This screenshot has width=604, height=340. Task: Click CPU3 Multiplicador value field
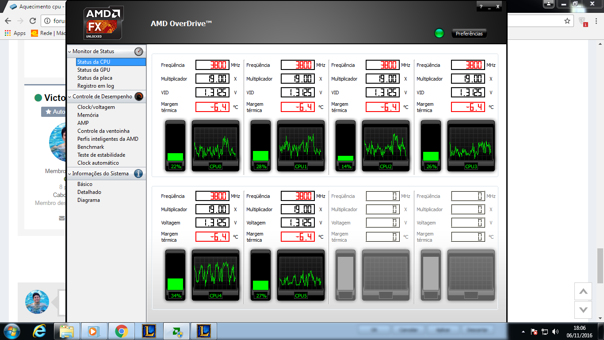tap(468, 79)
